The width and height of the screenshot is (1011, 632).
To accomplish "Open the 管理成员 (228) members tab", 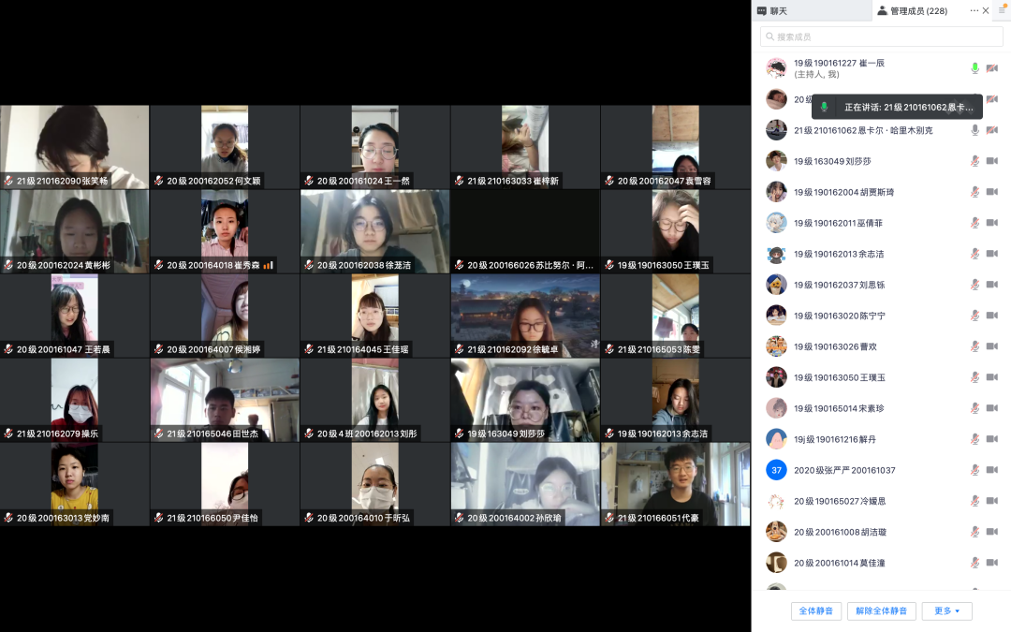I will pyautogui.click(x=912, y=10).
